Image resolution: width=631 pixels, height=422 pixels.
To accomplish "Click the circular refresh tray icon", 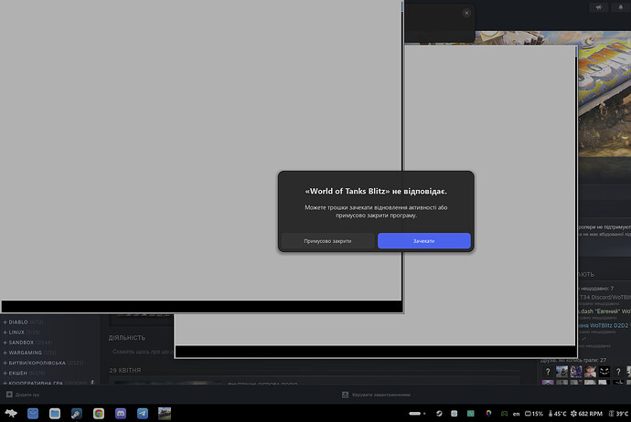I will click(x=439, y=413).
